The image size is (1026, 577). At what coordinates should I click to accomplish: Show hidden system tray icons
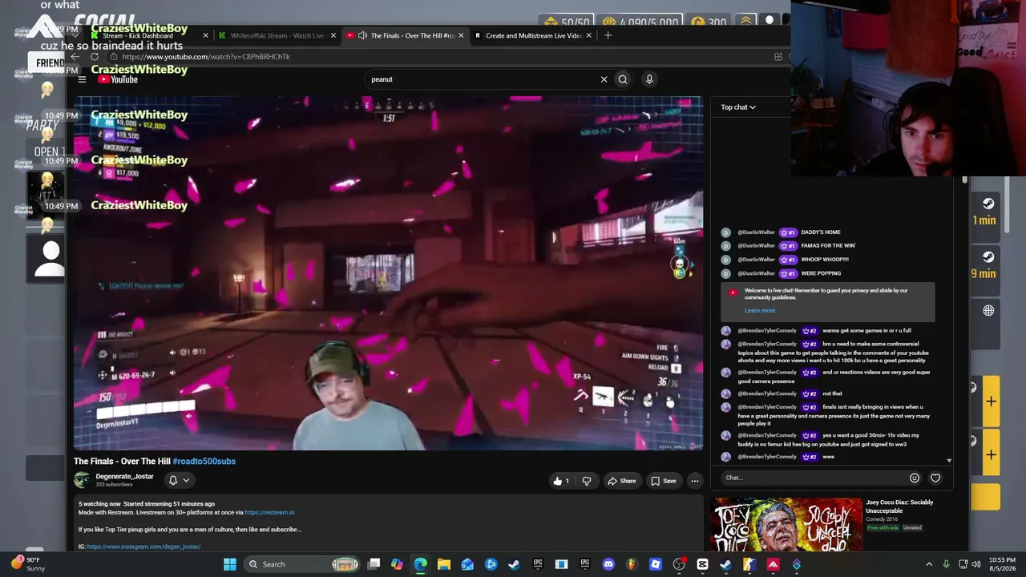(x=929, y=564)
